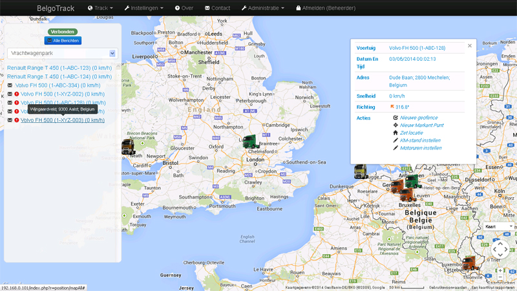The width and height of the screenshot is (517, 291).
Task: Zoom in the map with plus button
Action: pos(500,270)
